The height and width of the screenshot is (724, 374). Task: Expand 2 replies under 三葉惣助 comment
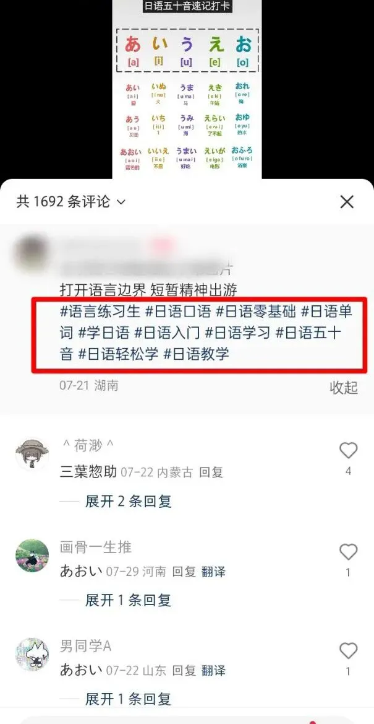(128, 501)
